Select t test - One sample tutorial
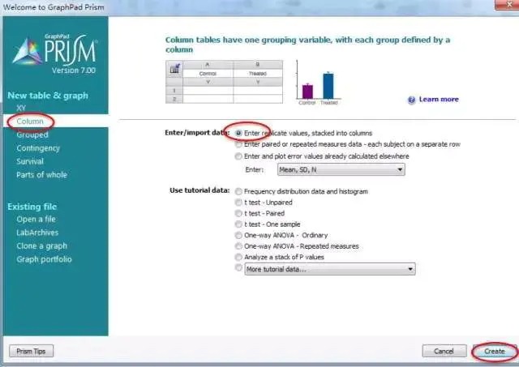The height and width of the screenshot is (367, 519). pos(238,224)
